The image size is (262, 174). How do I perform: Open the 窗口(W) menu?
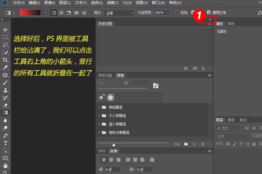coord(158,3)
